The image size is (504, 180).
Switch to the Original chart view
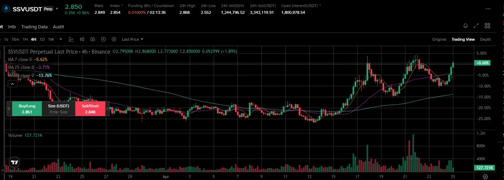(x=439, y=39)
